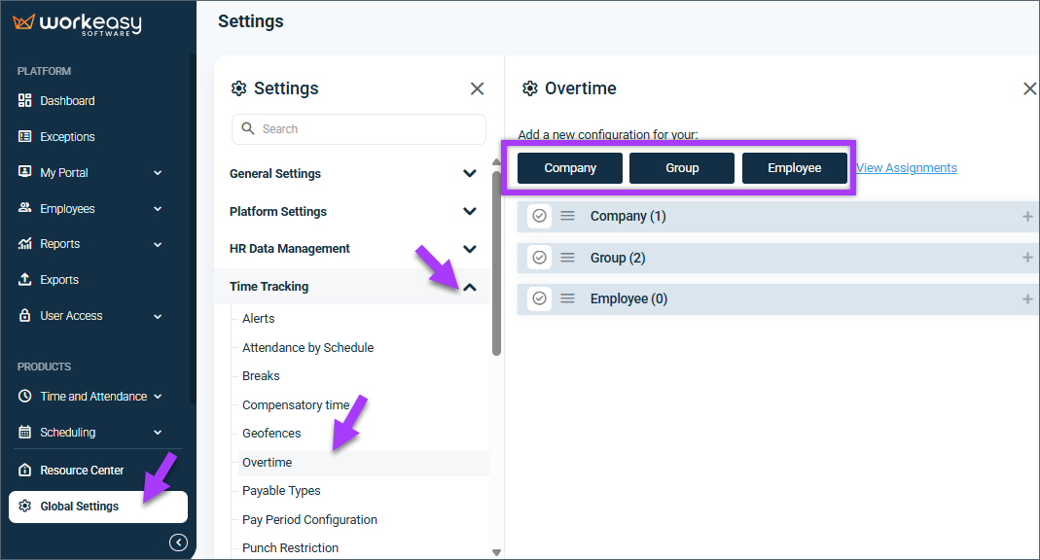
Task: Click drag handle beside Group (2)
Action: coord(567,258)
